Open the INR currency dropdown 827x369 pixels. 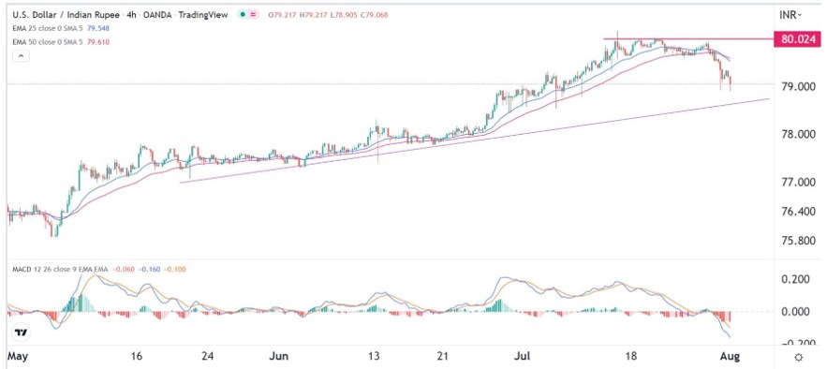coord(790,15)
